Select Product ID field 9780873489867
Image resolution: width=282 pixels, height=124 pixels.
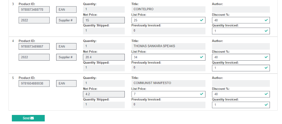tap(34, 47)
